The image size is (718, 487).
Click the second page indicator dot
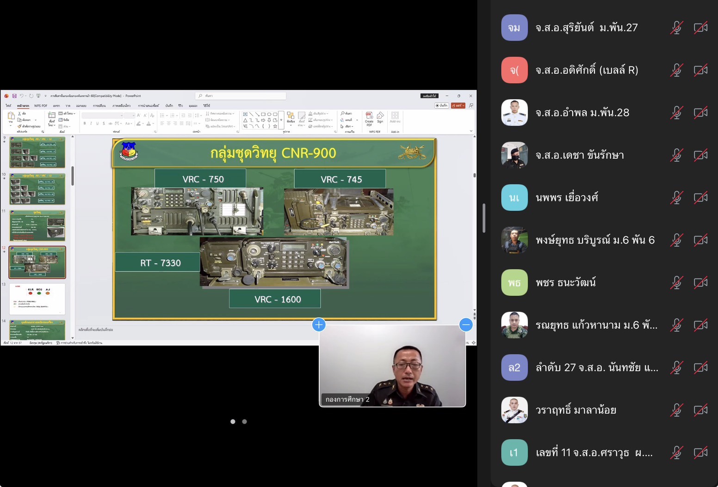point(245,421)
